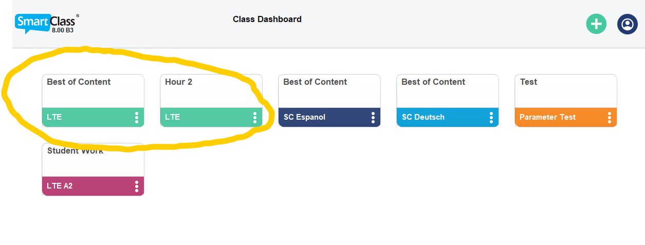The image size is (645, 245).
Task: Click the SmartClass logo
Action: point(47,23)
